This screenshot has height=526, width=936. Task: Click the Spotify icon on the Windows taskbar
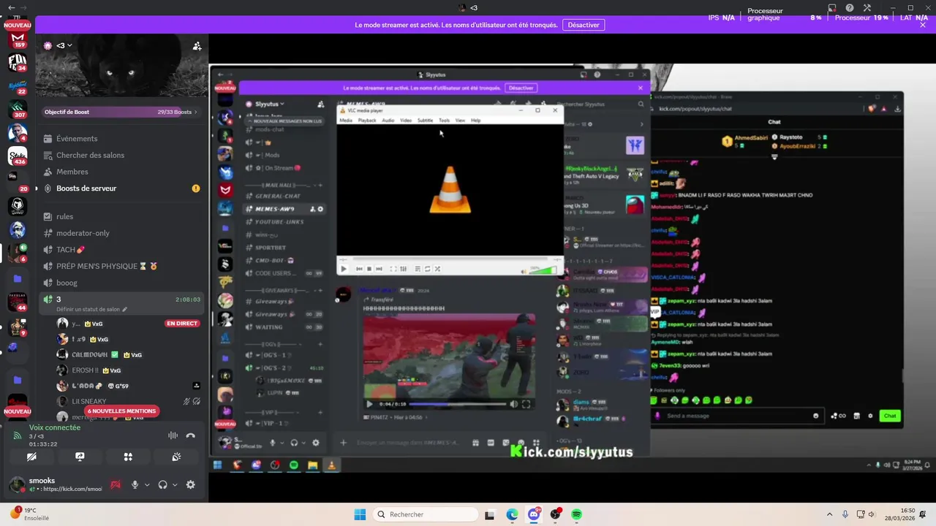coord(577,514)
